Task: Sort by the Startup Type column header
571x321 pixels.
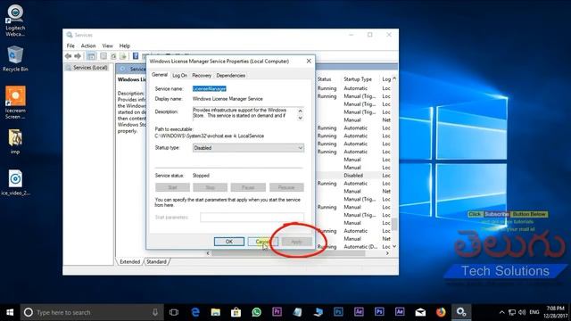Action: coord(358,79)
